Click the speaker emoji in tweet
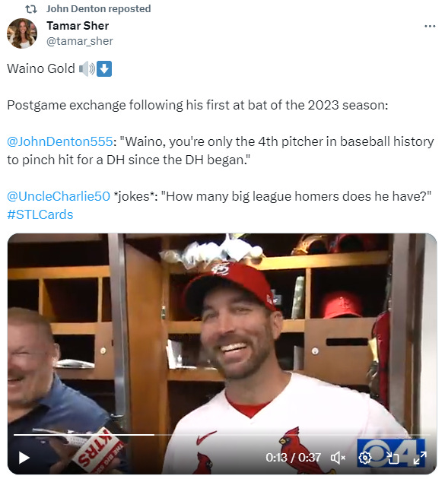 pyautogui.click(x=87, y=68)
